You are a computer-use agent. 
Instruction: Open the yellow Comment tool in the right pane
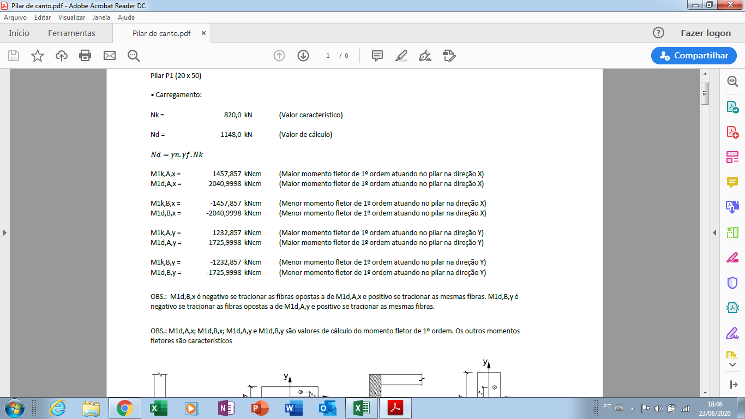point(732,182)
